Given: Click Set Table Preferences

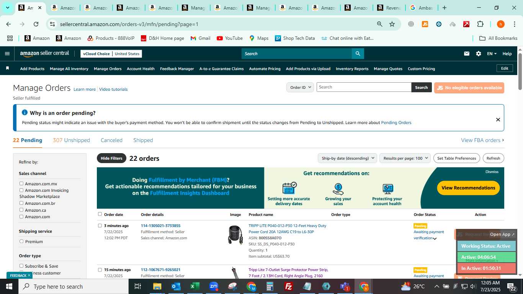Looking at the screenshot, I should pyautogui.click(x=456, y=158).
